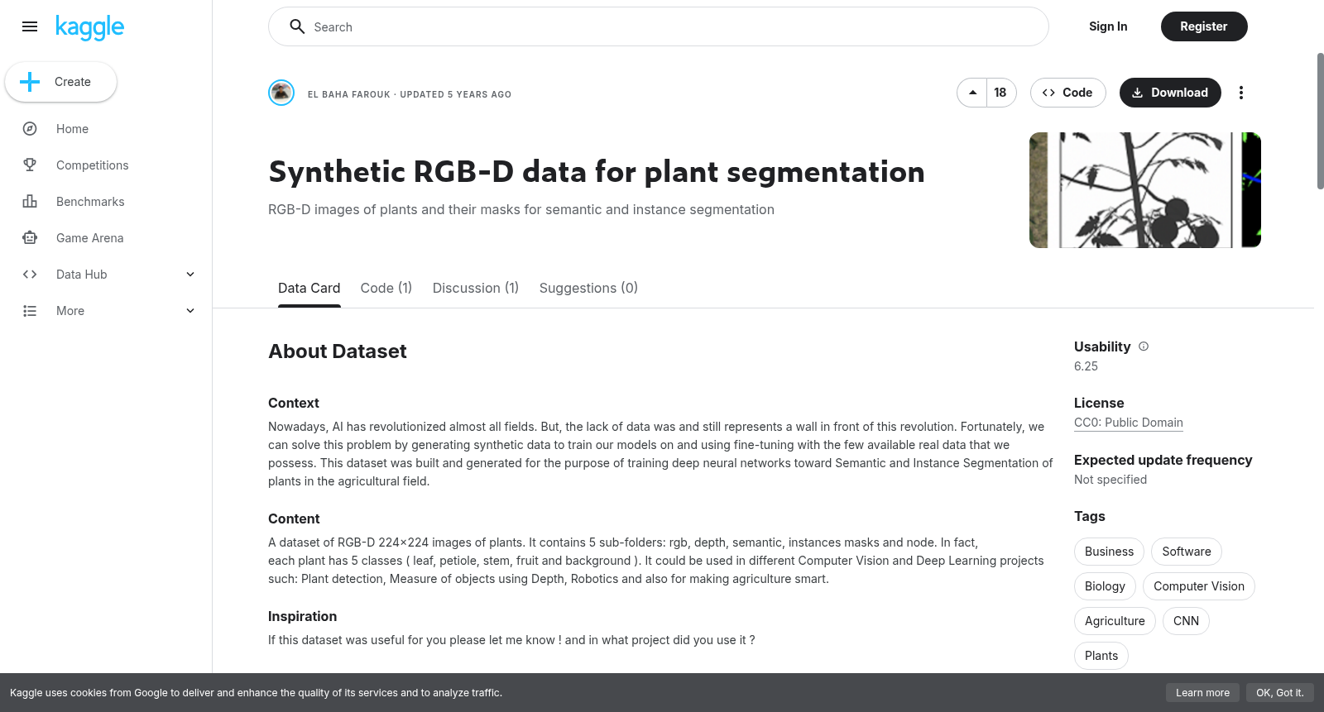Image resolution: width=1324 pixels, height=712 pixels.
Task: Open the CC0: Public Domain license link
Action: click(1129, 423)
